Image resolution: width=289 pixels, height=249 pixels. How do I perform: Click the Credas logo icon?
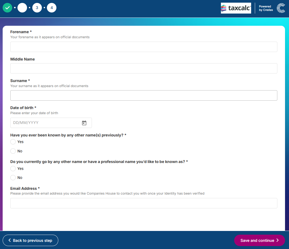coord(281,8)
